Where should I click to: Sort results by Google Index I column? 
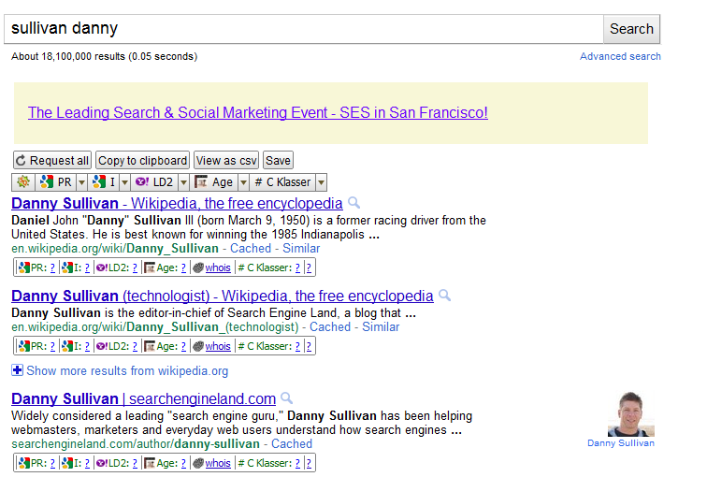[x=104, y=182]
